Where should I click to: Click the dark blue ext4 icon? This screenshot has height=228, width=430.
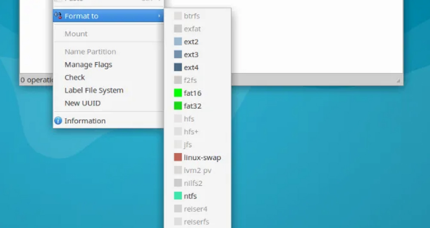(x=178, y=68)
